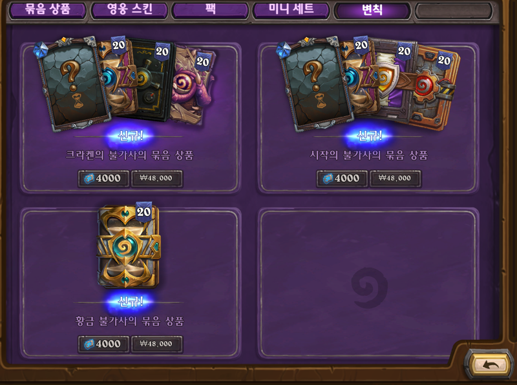Click the golden back arrow button

(x=491, y=364)
